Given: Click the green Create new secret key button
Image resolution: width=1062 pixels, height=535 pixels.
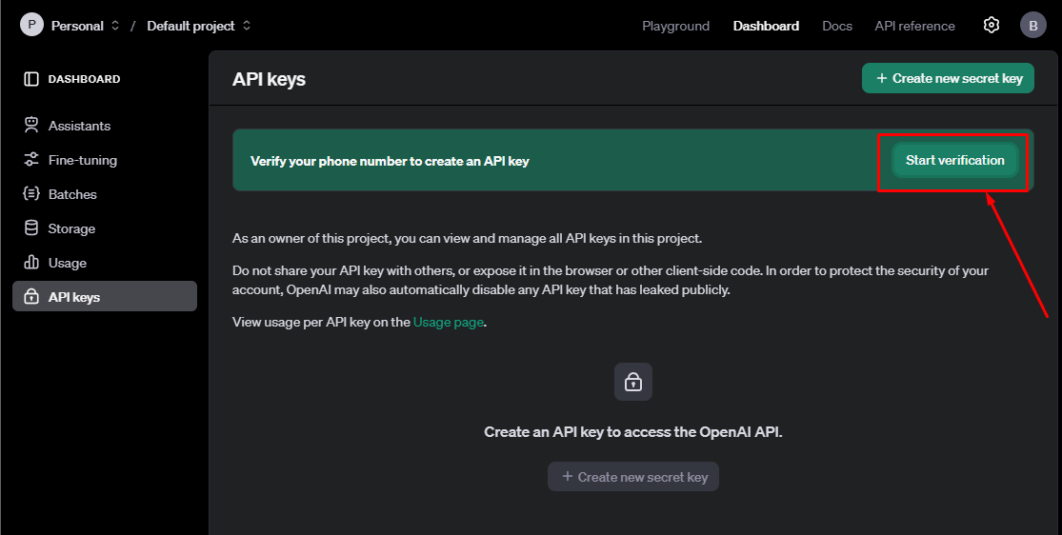Looking at the screenshot, I should click(948, 79).
